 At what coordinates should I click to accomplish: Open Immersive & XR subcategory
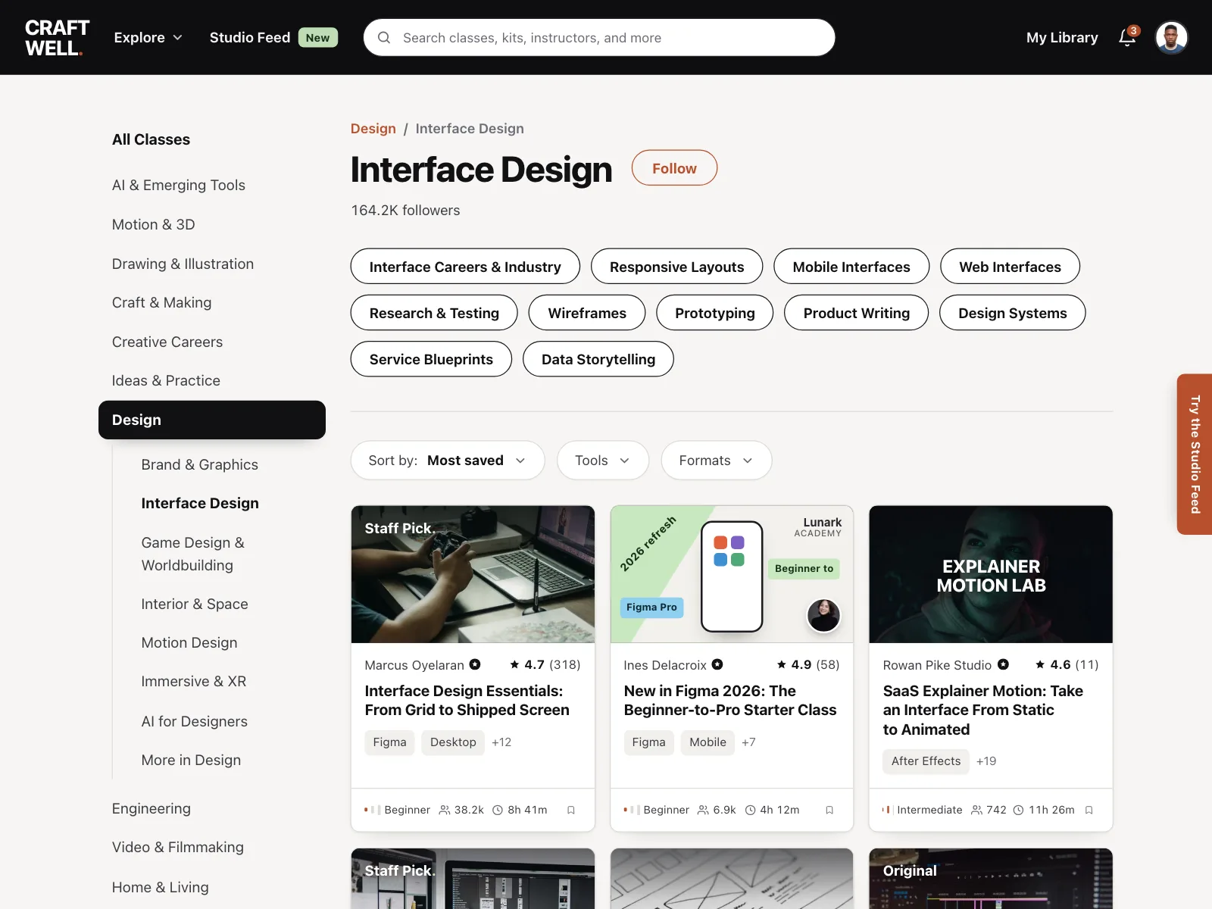(x=194, y=681)
